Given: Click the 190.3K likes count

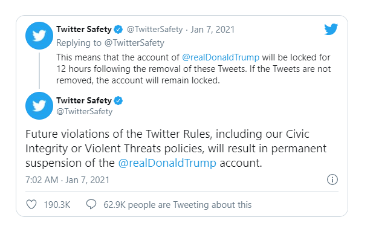Looking at the screenshot, I should [x=57, y=205].
